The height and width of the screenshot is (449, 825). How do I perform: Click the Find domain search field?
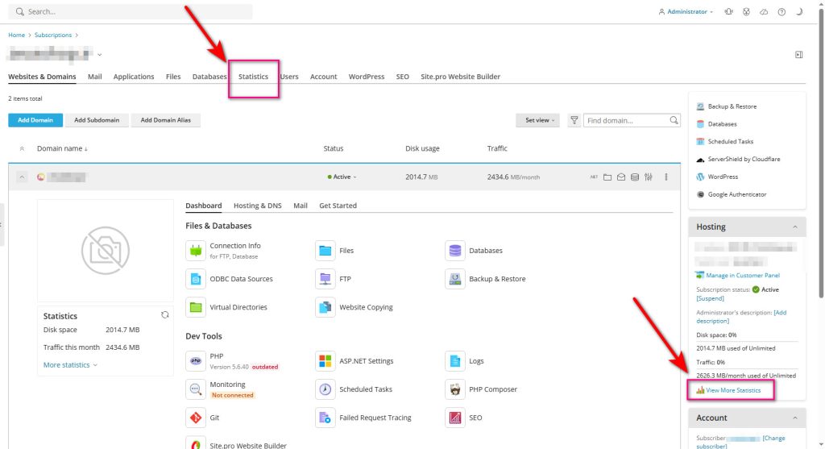[626, 120]
